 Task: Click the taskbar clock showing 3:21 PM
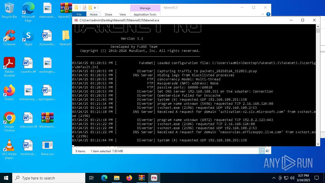(x=303, y=178)
